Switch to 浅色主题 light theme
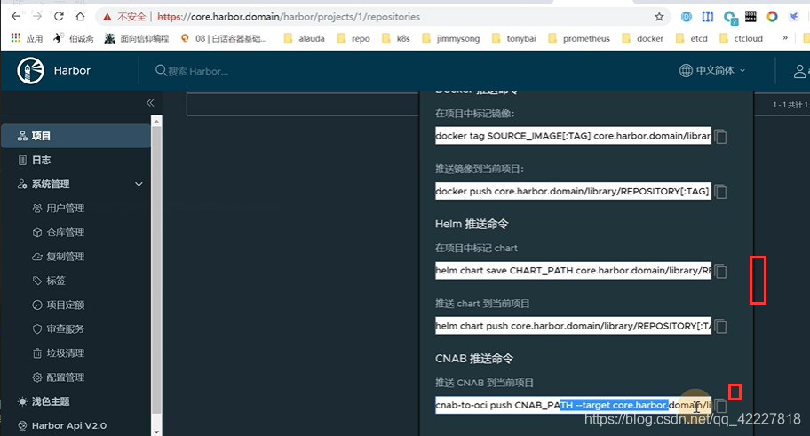810x436 pixels. coord(44,401)
